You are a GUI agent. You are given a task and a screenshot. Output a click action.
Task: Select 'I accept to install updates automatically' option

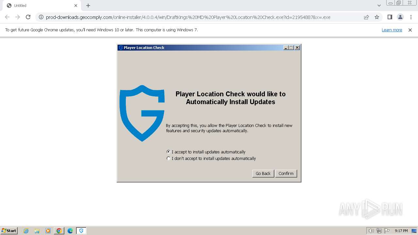(206, 152)
